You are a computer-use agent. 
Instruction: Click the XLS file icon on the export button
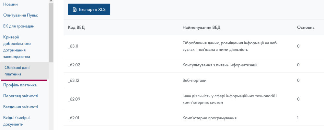point(75,10)
